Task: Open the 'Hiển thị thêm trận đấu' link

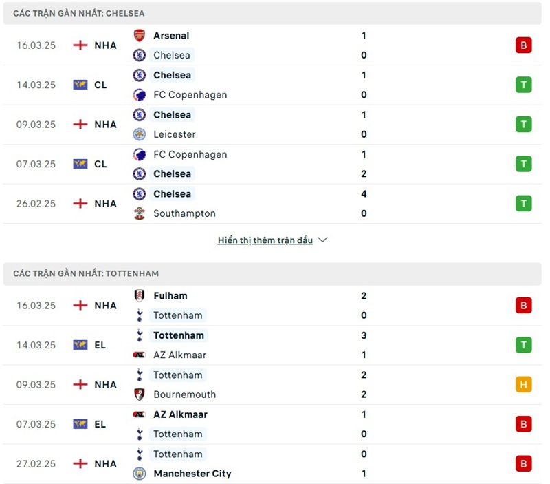Action: click(265, 240)
